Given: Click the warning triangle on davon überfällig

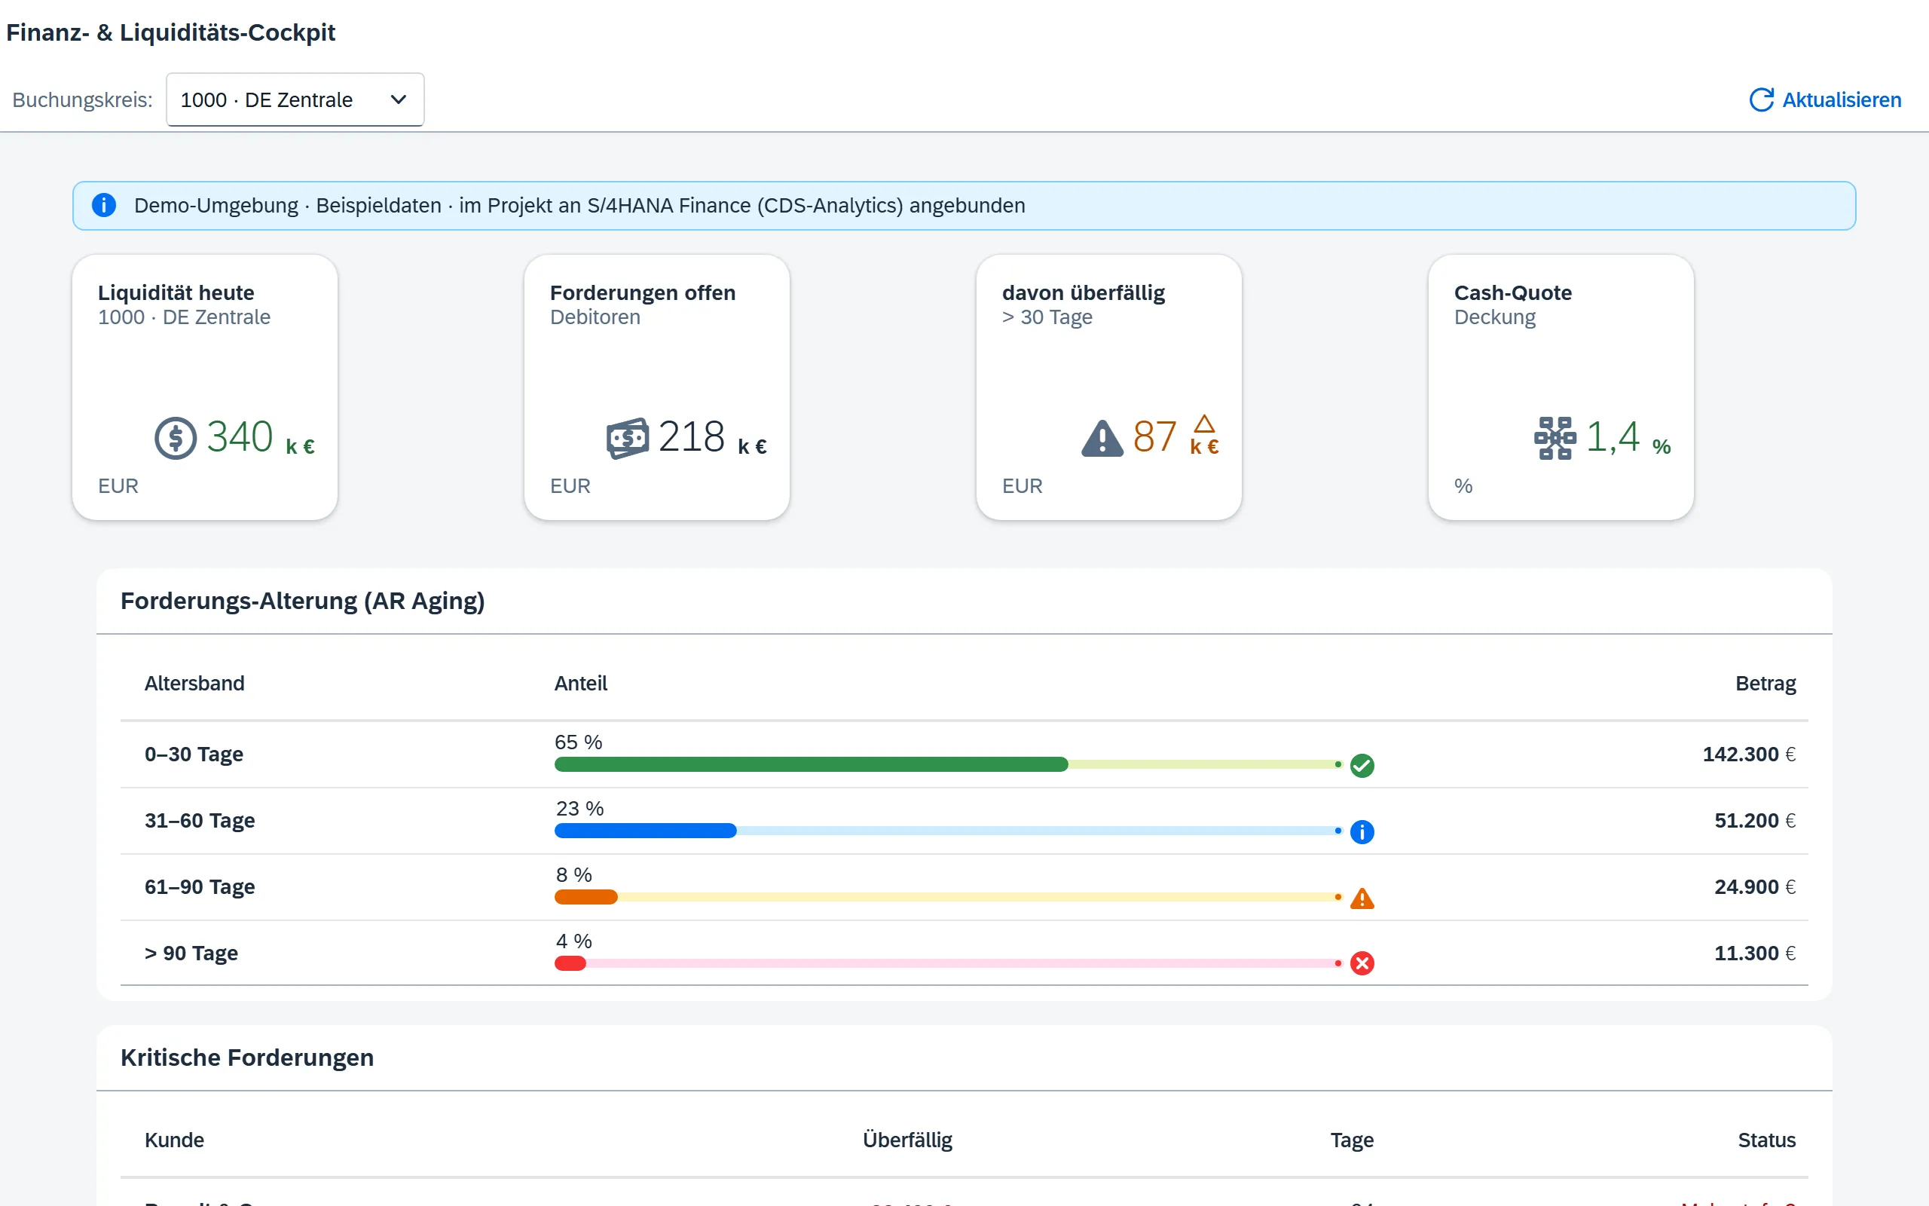Looking at the screenshot, I should click(x=1102, y=438).
